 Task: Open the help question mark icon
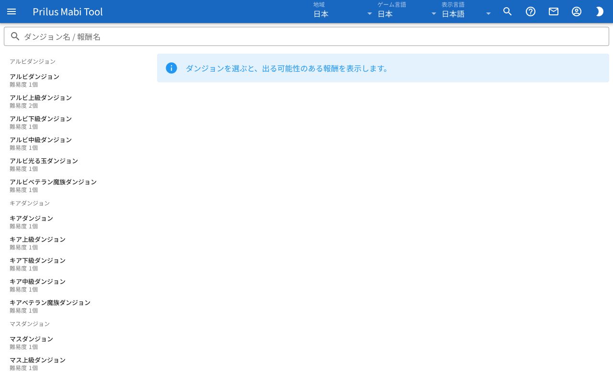click(x=531, y=11)
